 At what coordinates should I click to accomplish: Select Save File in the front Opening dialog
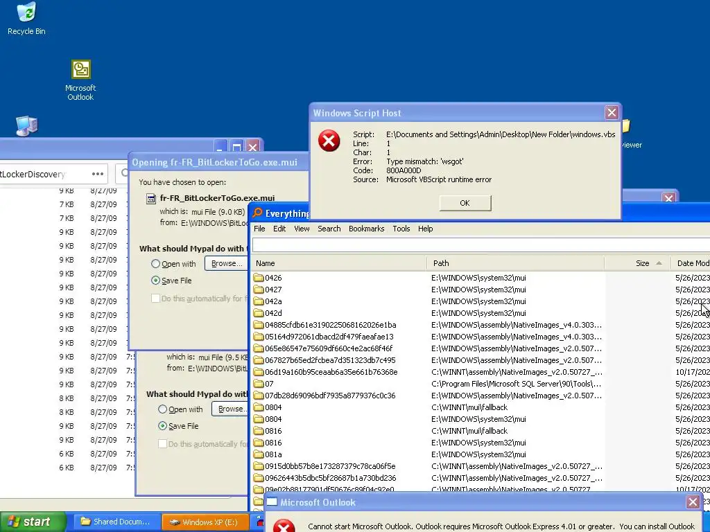click(156, 281)
